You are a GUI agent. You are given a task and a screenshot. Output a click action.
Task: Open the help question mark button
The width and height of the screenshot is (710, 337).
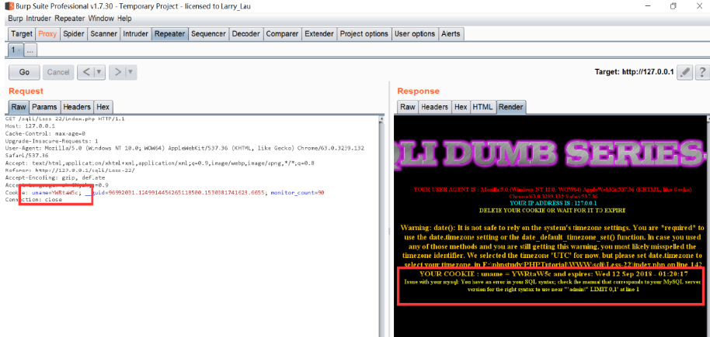702,72
